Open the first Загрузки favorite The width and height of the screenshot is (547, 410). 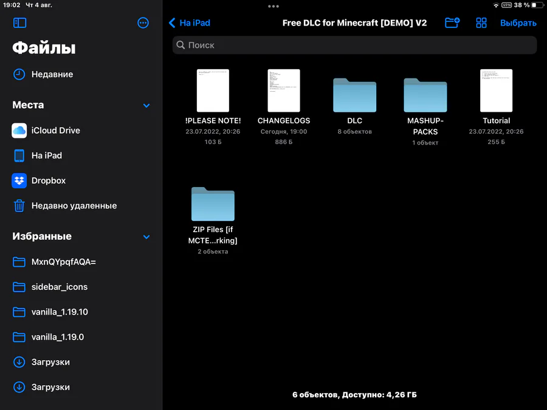[81, 362]
